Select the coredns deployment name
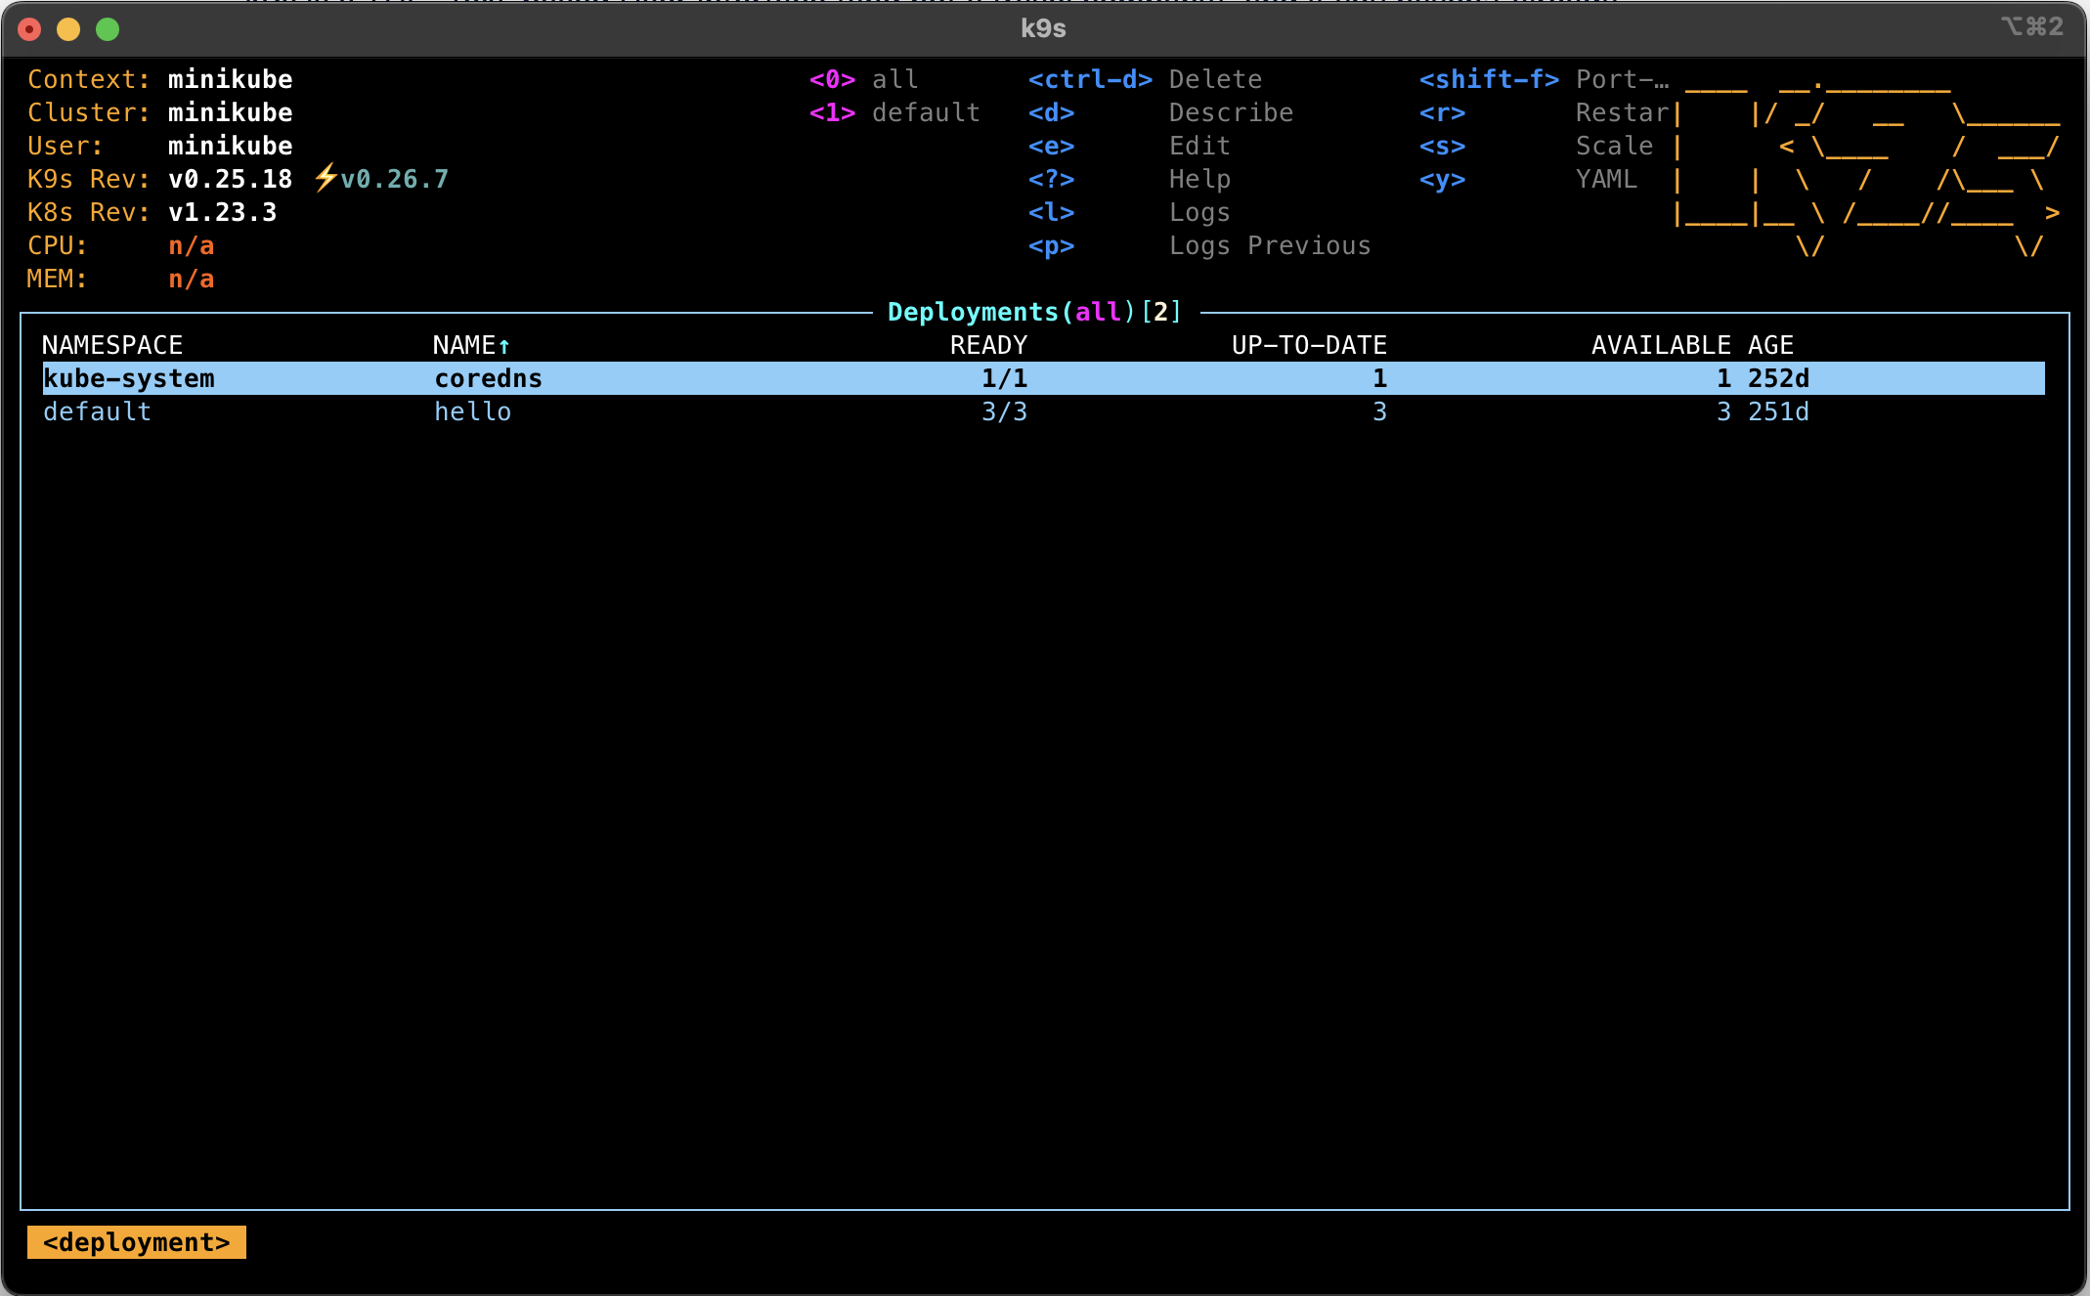Screen dimensions: 2090x1296 coord(488,378)
